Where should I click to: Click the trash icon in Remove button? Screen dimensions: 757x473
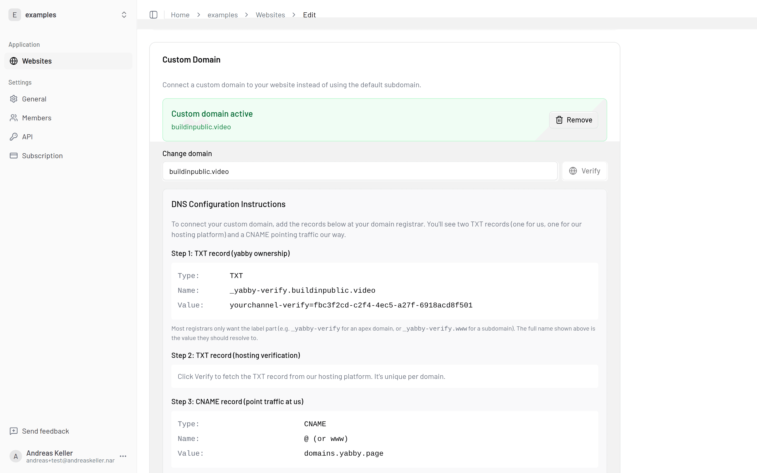(559, 120)
